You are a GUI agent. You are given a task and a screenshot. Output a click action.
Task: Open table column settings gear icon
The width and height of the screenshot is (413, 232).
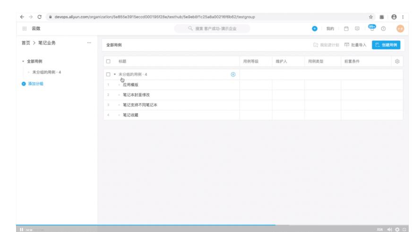coord(397,61)
